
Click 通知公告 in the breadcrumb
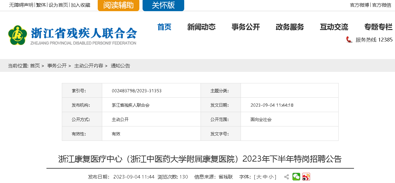pos(120,66)
